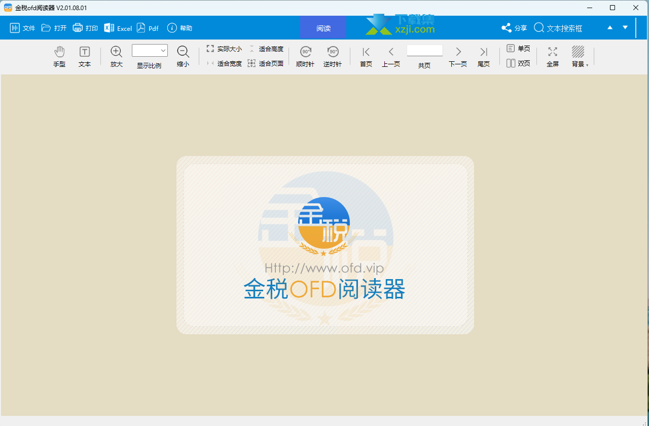
Task: Close the 金税ofd阅读器 window
Action: (x=636, y=8)
